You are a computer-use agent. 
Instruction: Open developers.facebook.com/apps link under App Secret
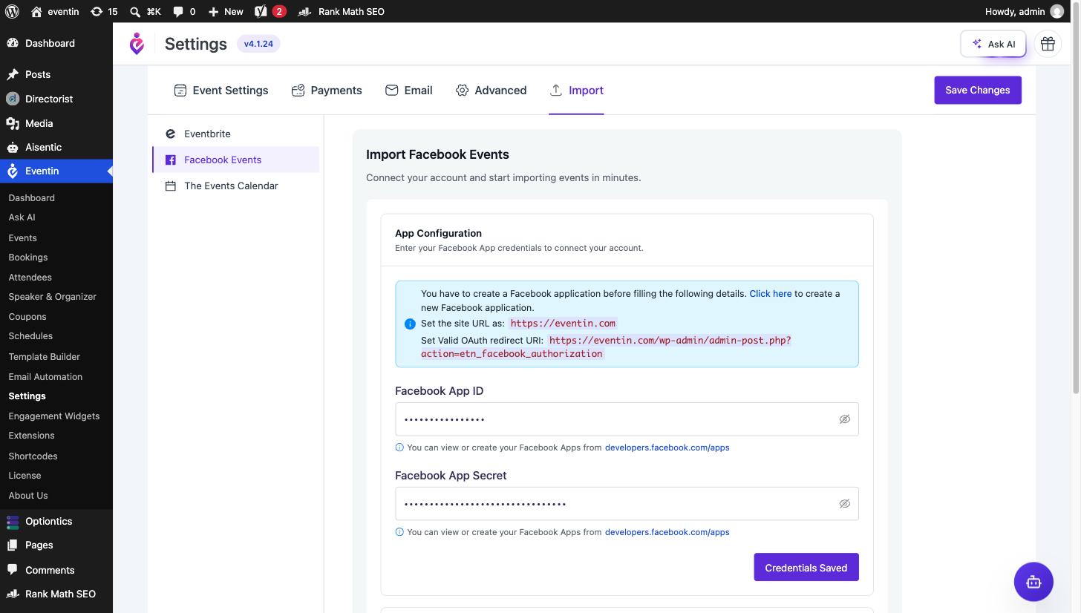coord(667,532)
